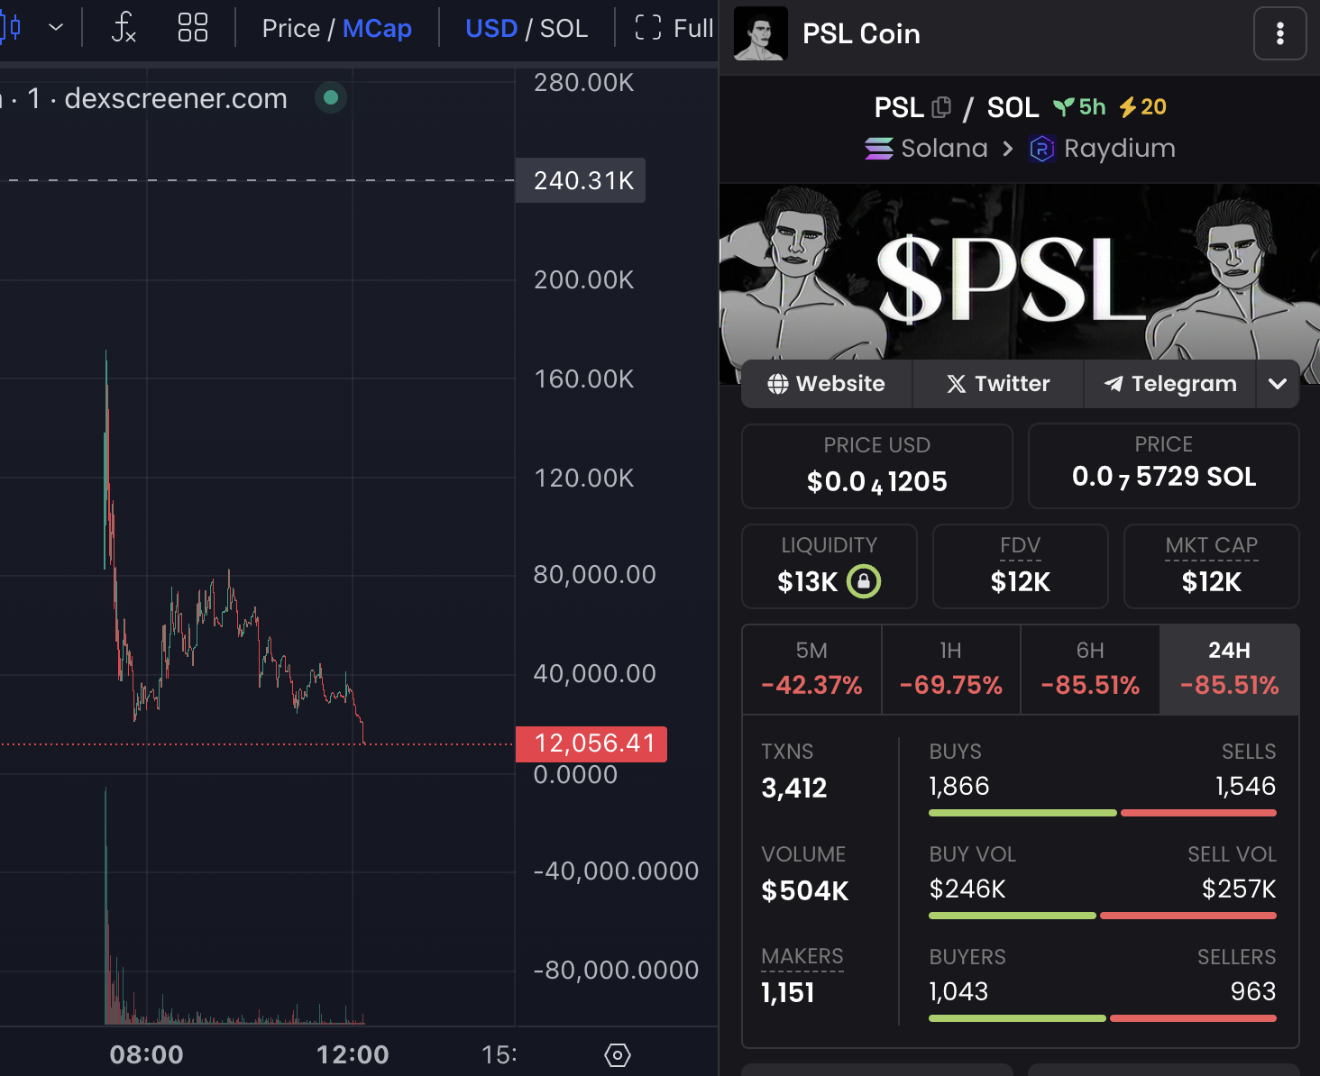The height and width of the screenshot is (1076, 1320).
Task: Click the TXNS count 3,412
Action: (x=794, y=789)
